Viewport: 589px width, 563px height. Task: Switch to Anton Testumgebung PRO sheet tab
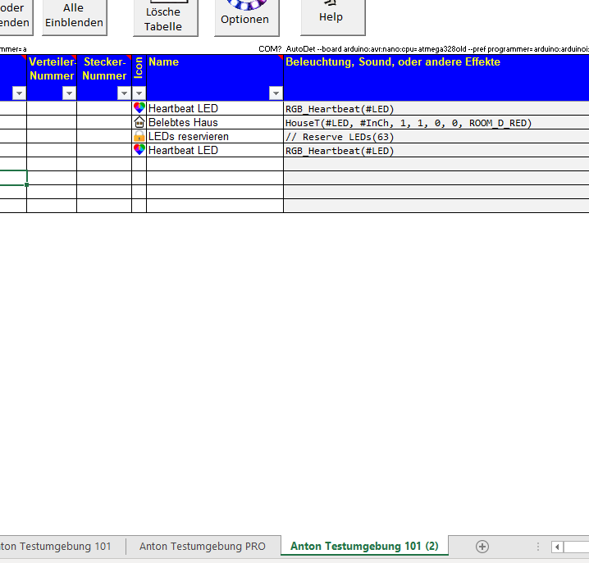[203, 547]
